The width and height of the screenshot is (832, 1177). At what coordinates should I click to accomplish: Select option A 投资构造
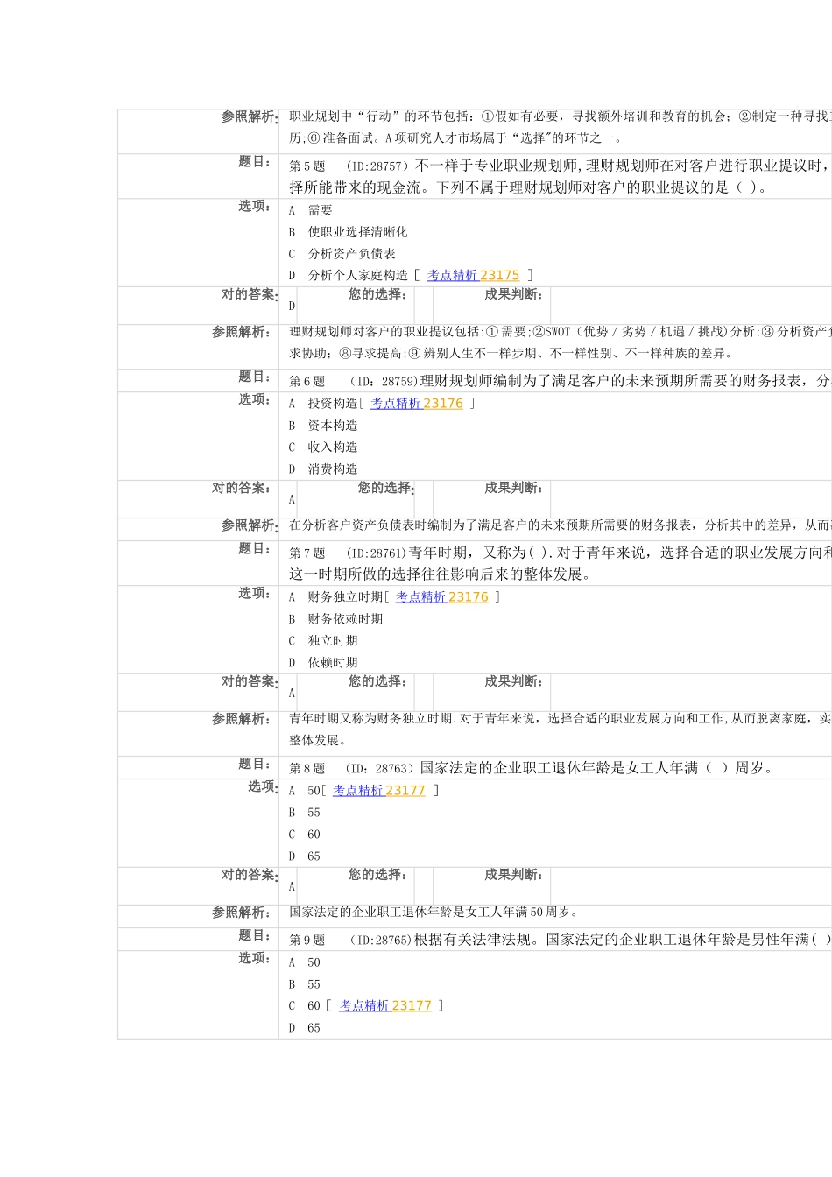323,404
